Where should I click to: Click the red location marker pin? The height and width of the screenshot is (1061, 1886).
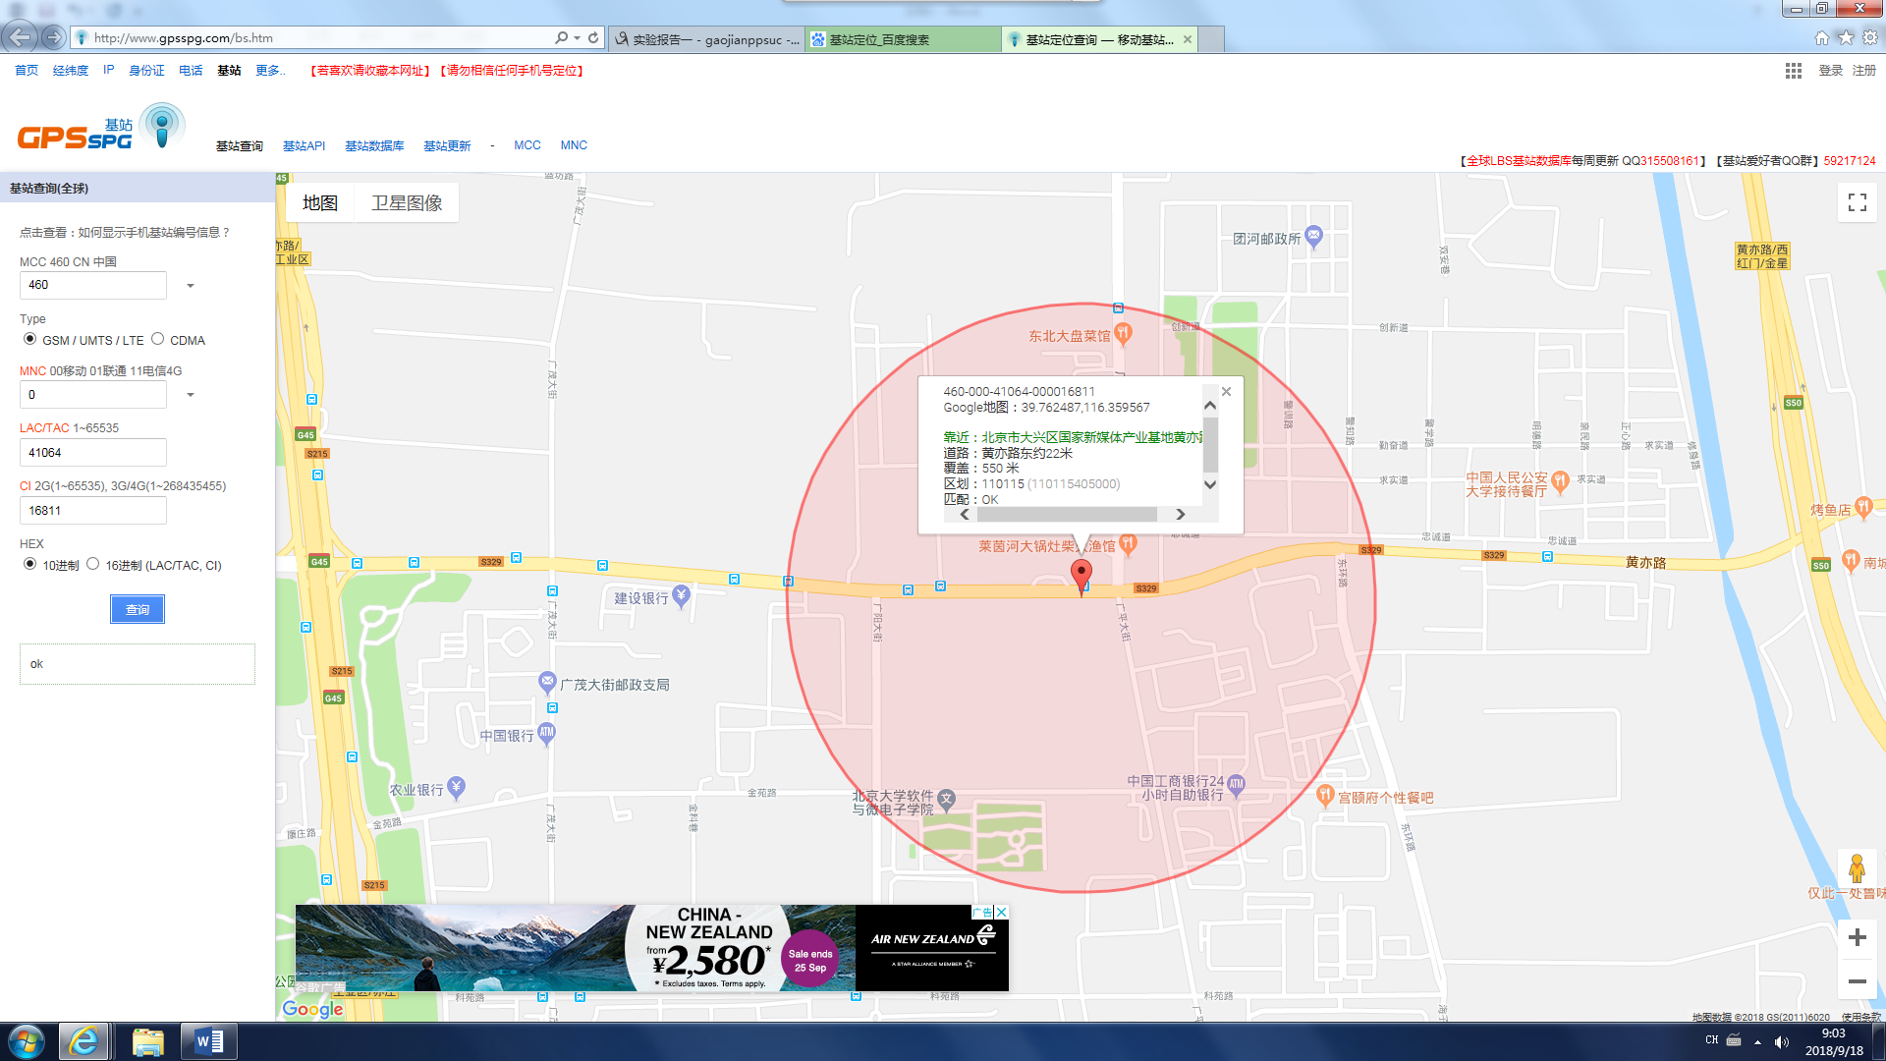click(x=1081, y=574)
